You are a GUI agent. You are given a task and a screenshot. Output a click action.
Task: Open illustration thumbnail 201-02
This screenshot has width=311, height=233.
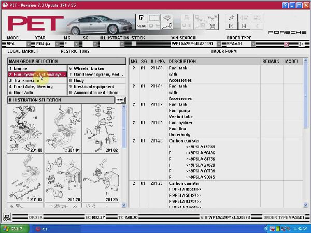point(101,128)
